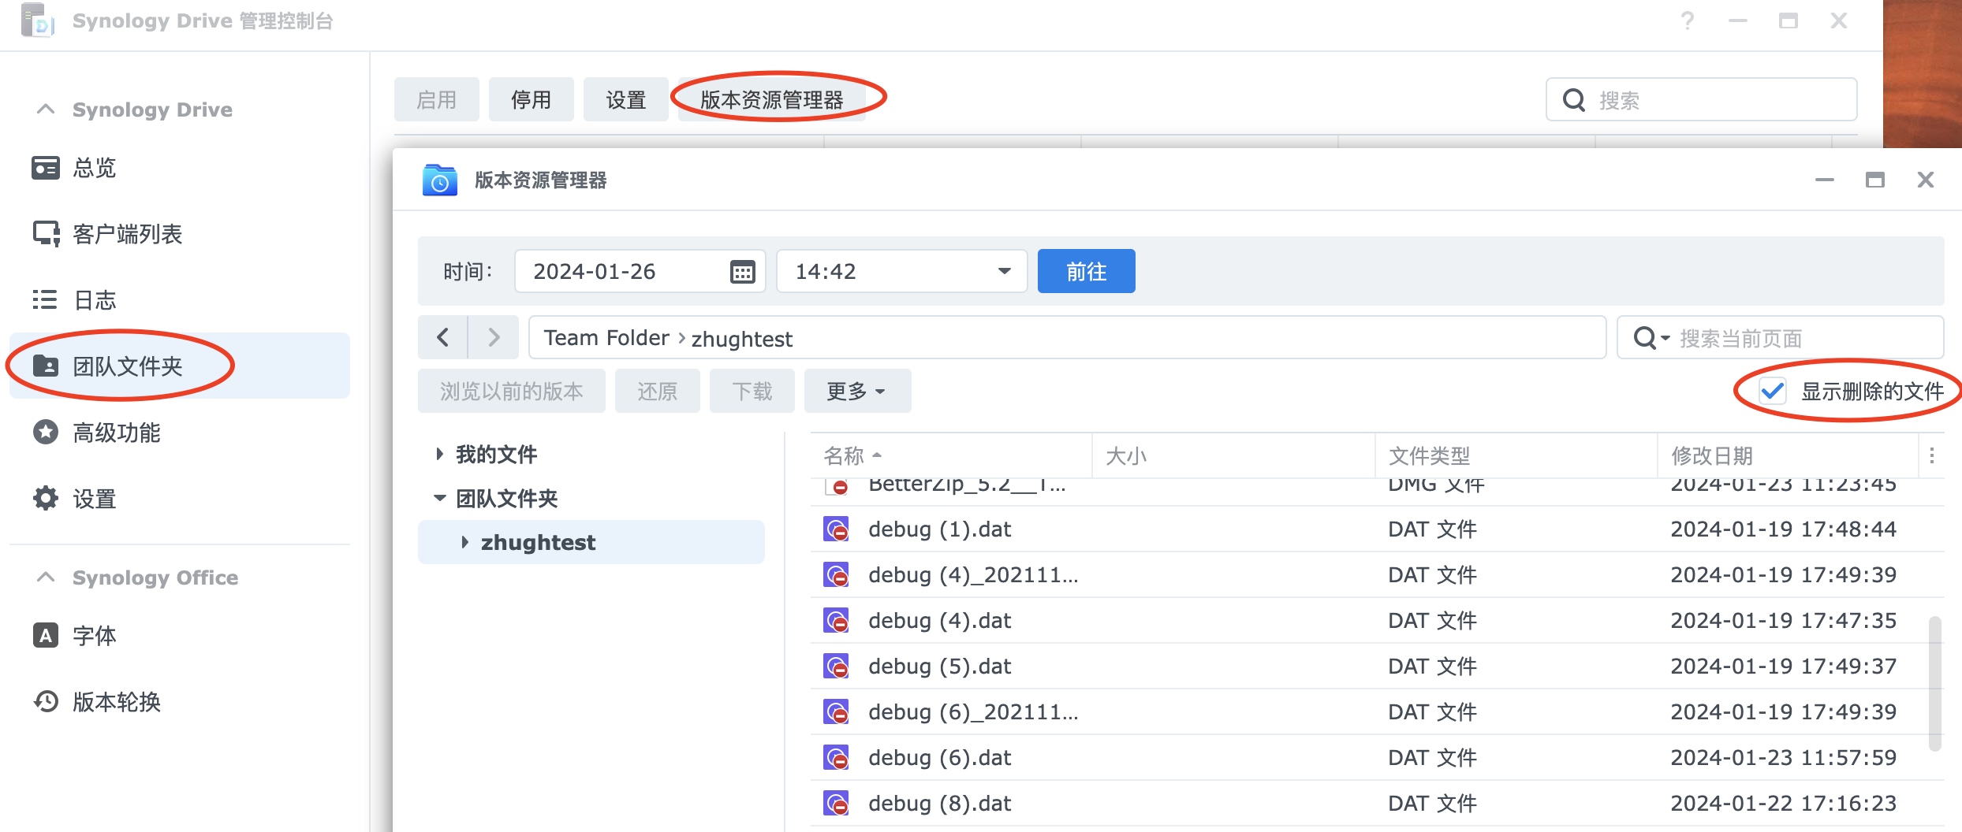Open 版本资源管理器 version explorer button
Screen dimensions: 1962x832
click(x=772, y=100)
